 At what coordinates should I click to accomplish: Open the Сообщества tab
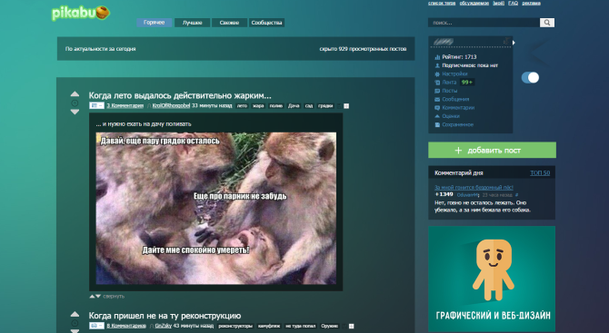[266, 23]
